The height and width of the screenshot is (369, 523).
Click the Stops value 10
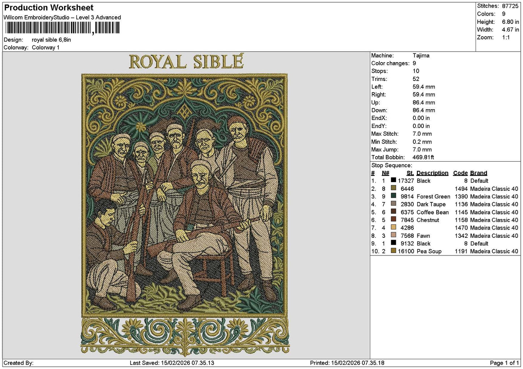(x=416, y=71)
